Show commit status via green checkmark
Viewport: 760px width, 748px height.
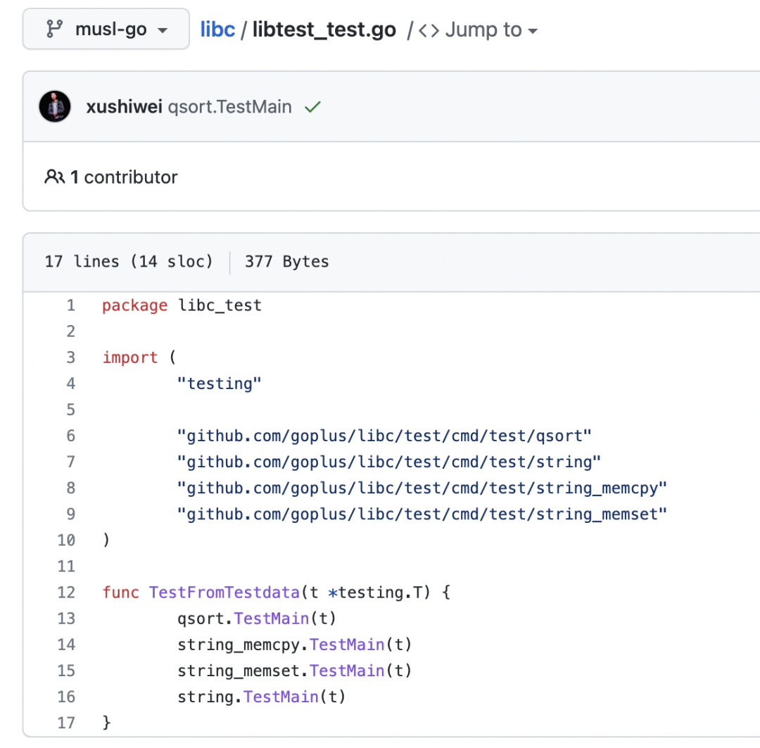pos(312,107)
